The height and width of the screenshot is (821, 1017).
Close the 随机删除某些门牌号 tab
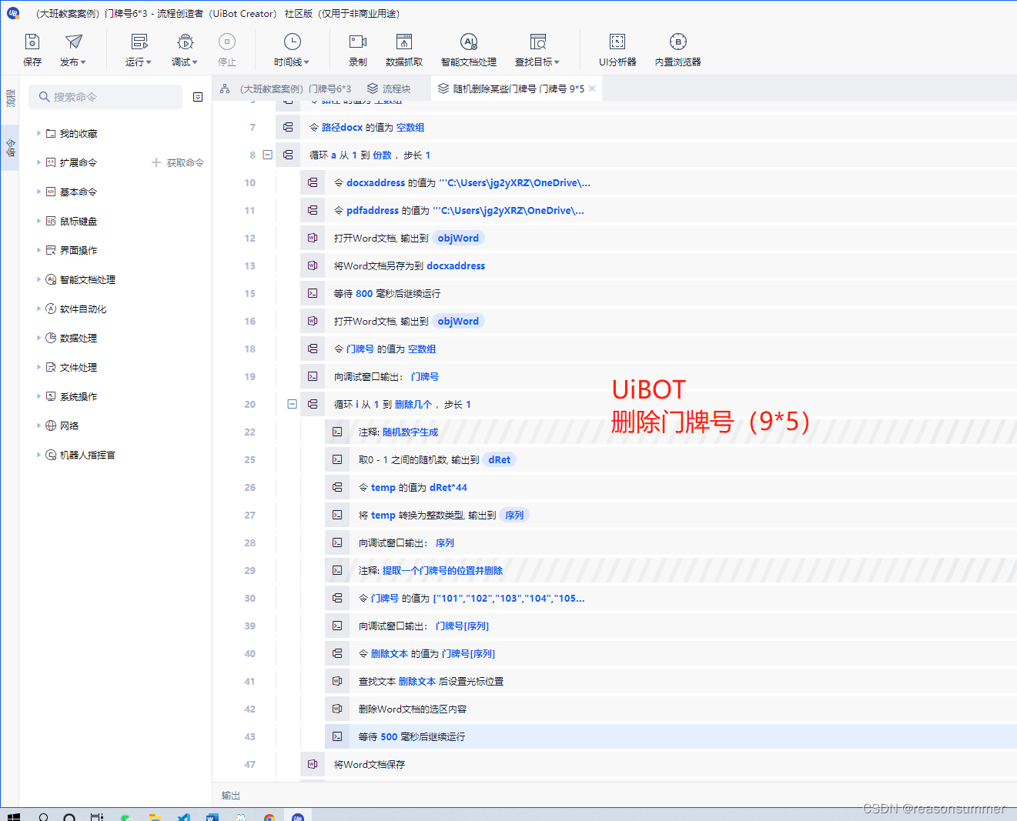tap(592, 88)
